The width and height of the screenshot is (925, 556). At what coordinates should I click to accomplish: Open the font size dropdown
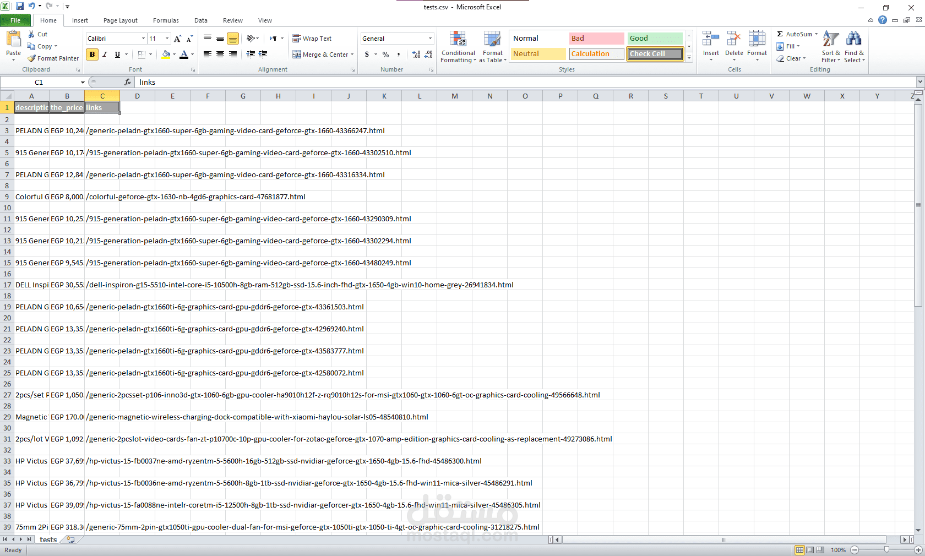[x=167, y=39]
